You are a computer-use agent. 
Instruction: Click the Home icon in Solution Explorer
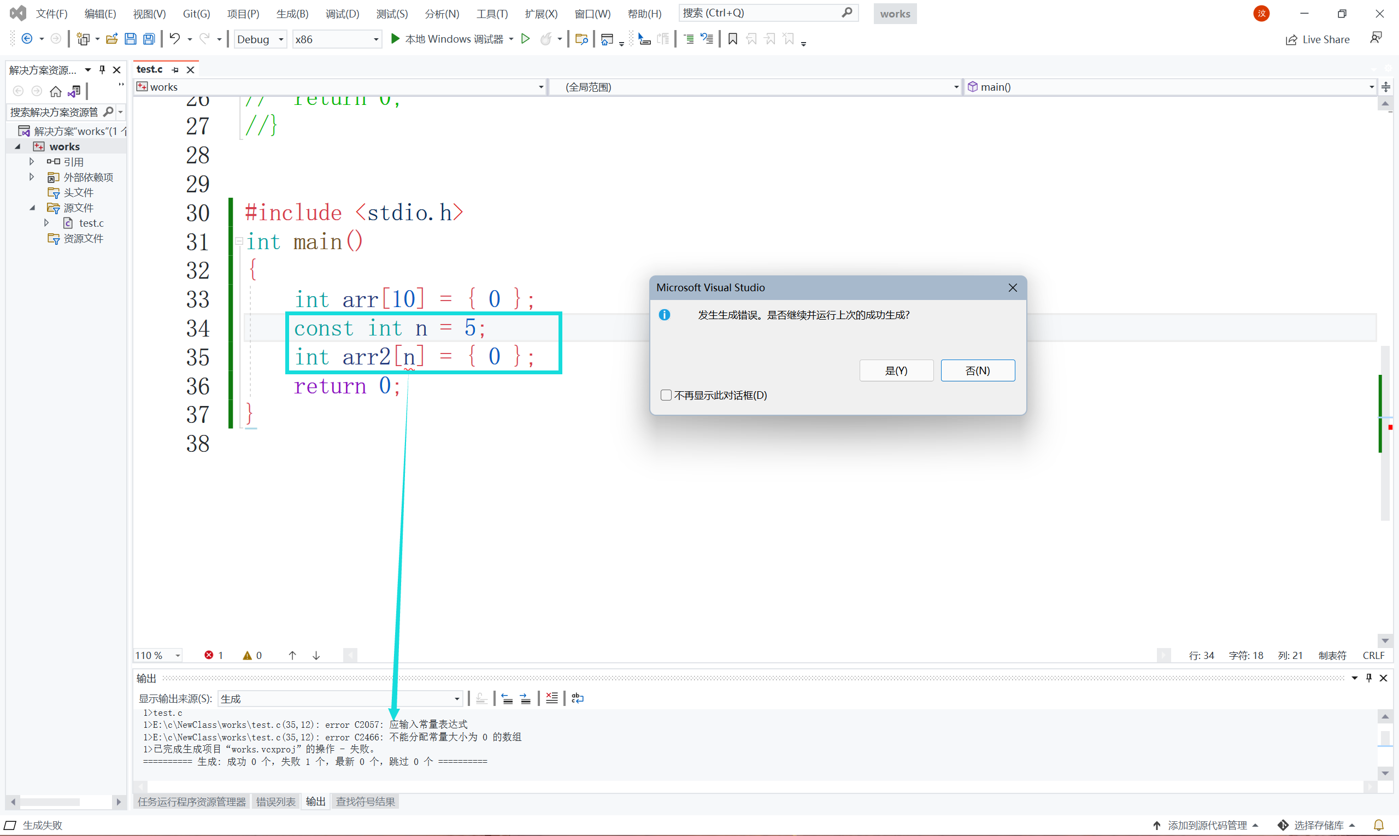pos(55,91)
